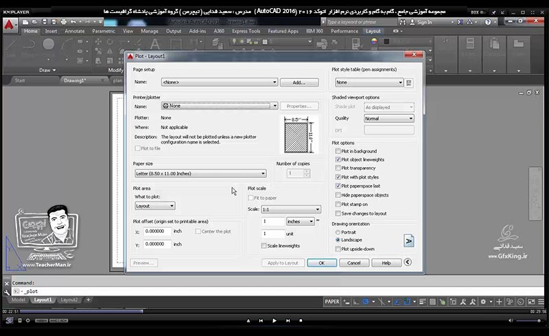Image resolution: width=549 pixels, height=336 pixels.
Task: Enable Hide paperspace objects checkbox
Action: (x=338, y=195)
